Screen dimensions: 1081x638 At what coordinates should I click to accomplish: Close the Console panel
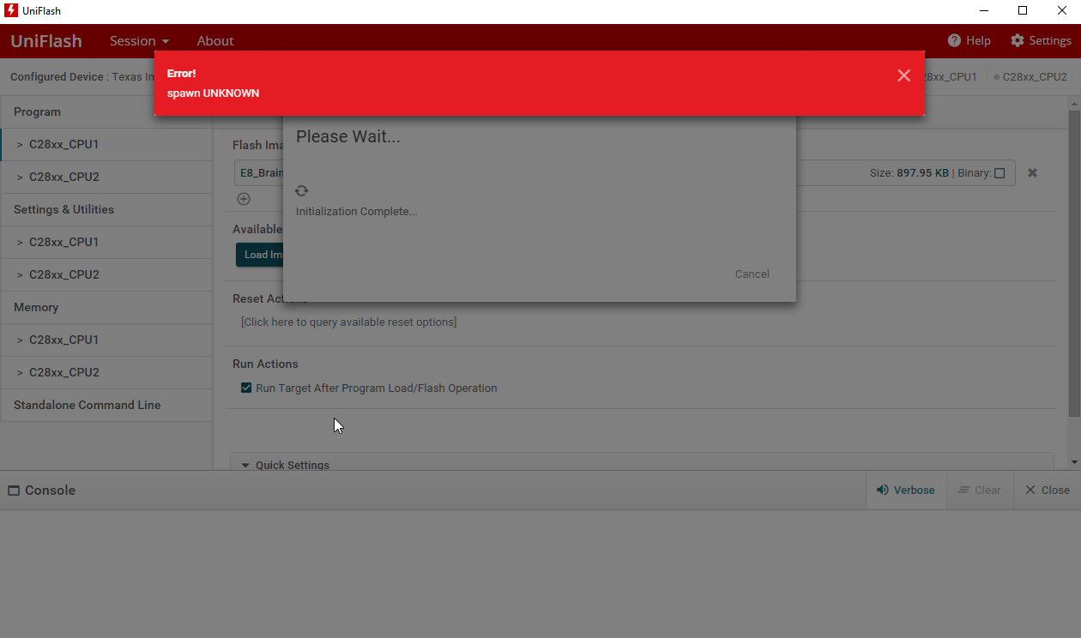point(1048,490)
